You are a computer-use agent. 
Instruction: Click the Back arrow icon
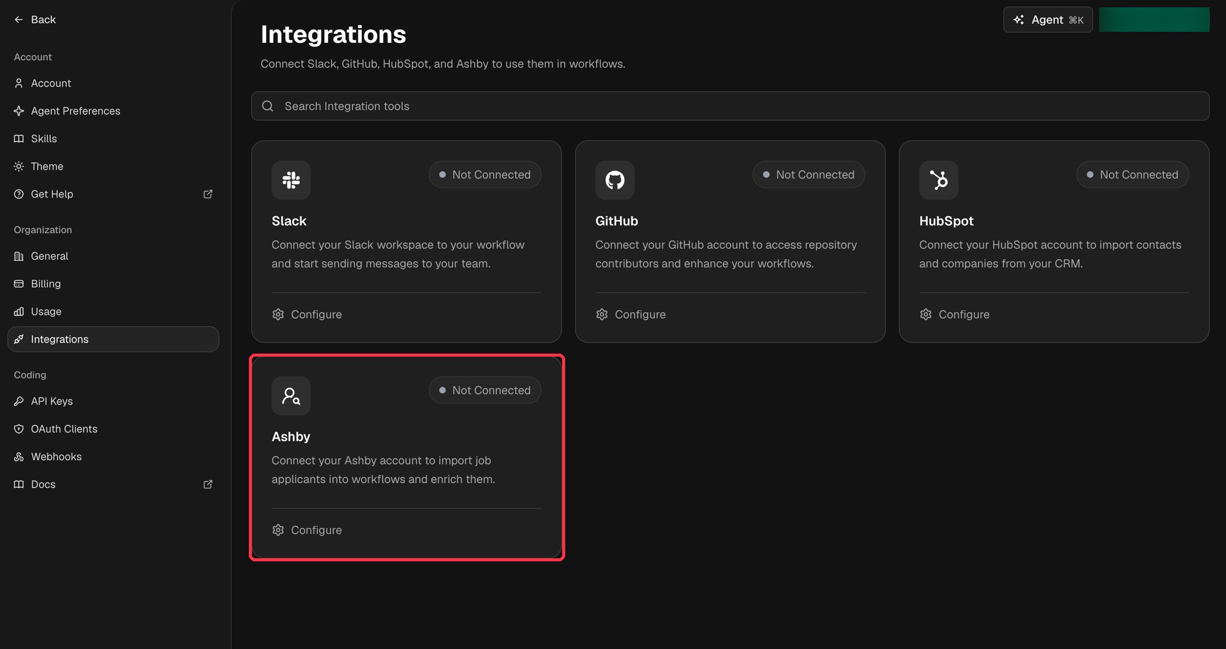(x=18, y=20)
